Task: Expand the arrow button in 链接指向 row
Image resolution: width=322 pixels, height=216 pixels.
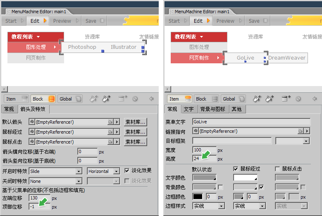Action: (x=307, y=131)
